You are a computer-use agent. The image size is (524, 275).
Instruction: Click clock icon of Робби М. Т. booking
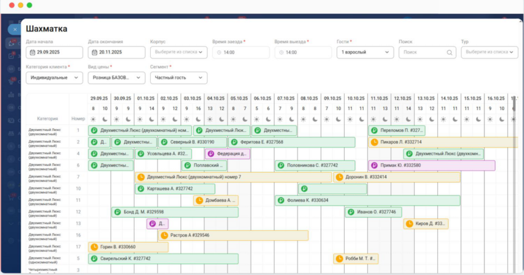339,259
